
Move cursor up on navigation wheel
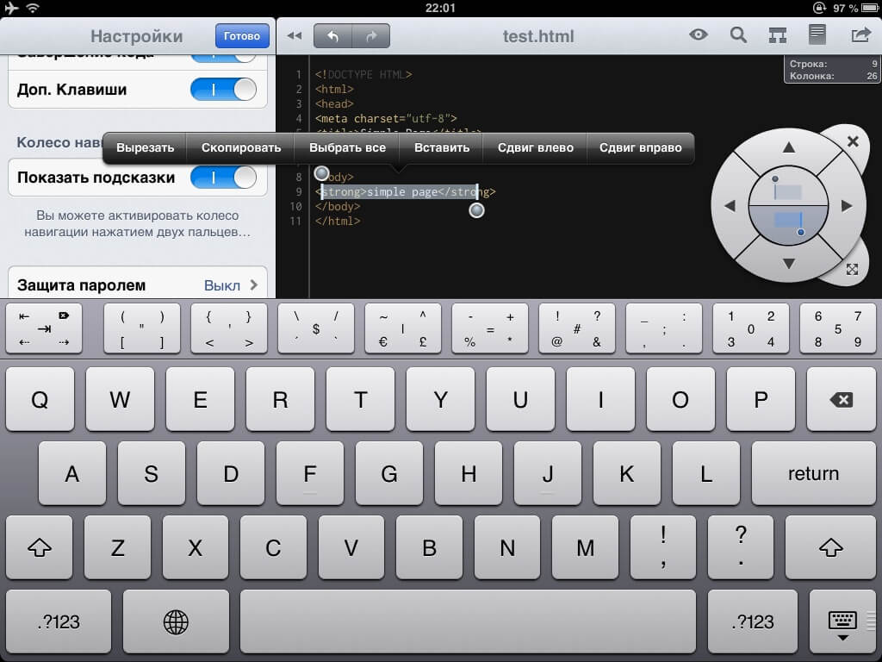(789, 147)
